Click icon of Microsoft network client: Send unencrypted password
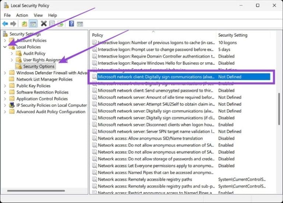Screen dimensions: 283x203 point(94,90)
